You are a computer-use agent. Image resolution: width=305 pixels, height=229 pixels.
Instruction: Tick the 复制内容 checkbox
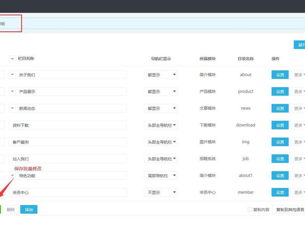point(250,209)
